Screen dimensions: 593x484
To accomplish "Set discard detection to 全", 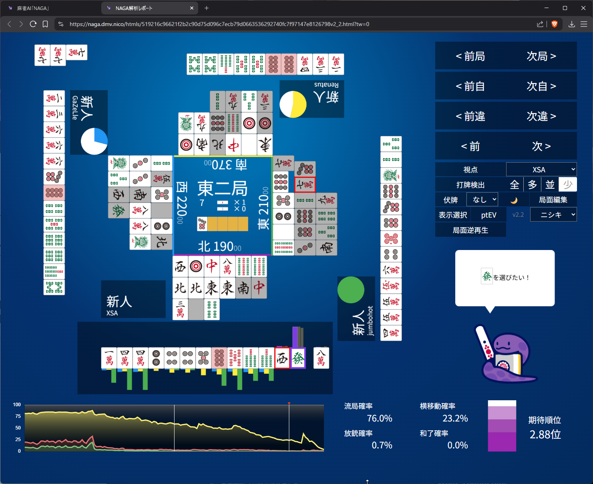I will pyautogui.click(x=515, y=185).
